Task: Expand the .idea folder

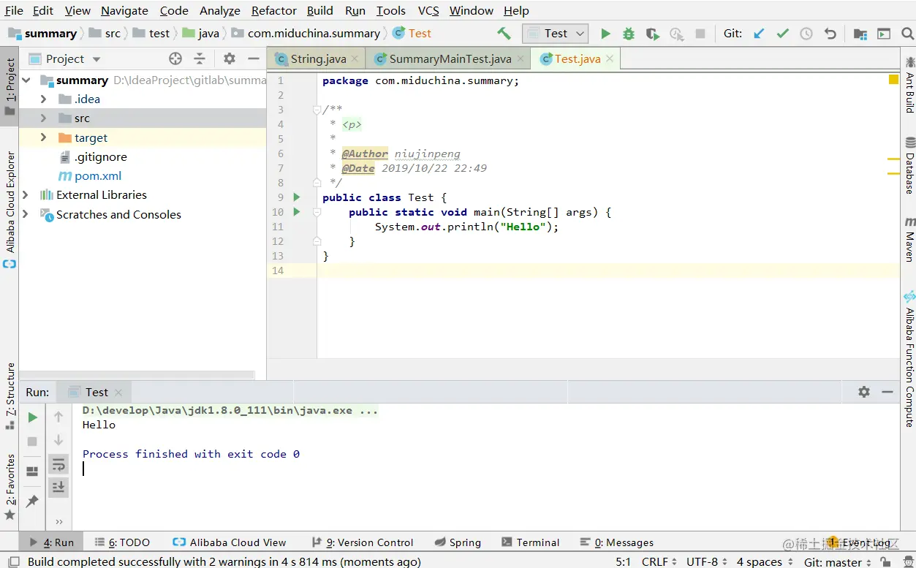Action: [43, 99]
